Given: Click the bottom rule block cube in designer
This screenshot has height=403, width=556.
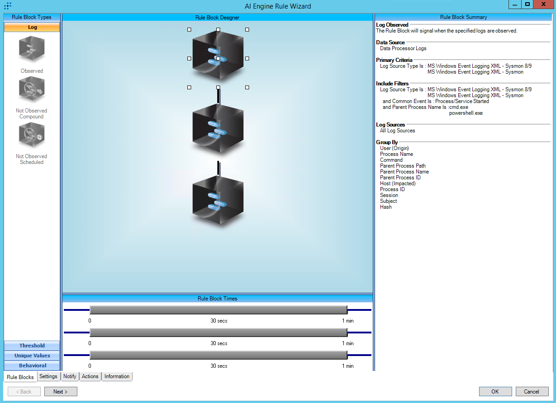Looking at the screenshot, I should [x=218, y=200].
